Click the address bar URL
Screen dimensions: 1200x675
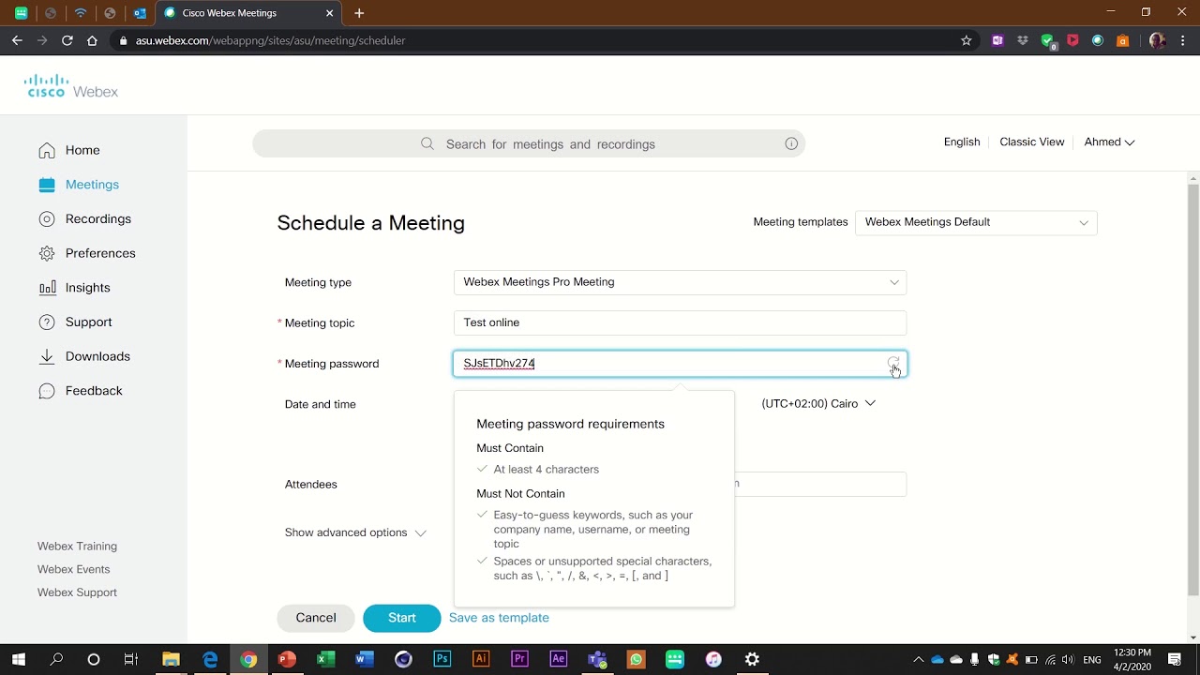[x=270, y=40]
